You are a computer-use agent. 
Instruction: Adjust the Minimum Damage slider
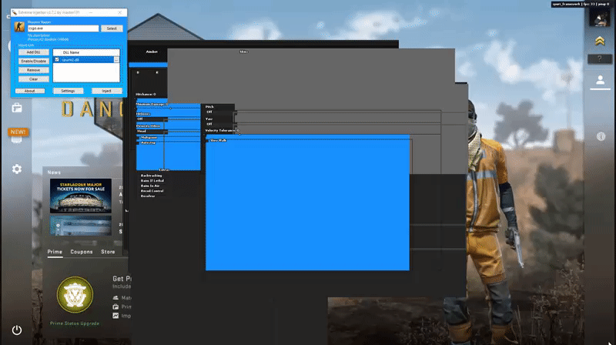click(x=168, y=108)
